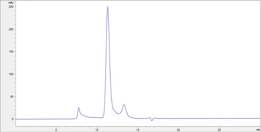Click the 20 minute x-axis label
The image size is (261, 132).
click(179, 130)
